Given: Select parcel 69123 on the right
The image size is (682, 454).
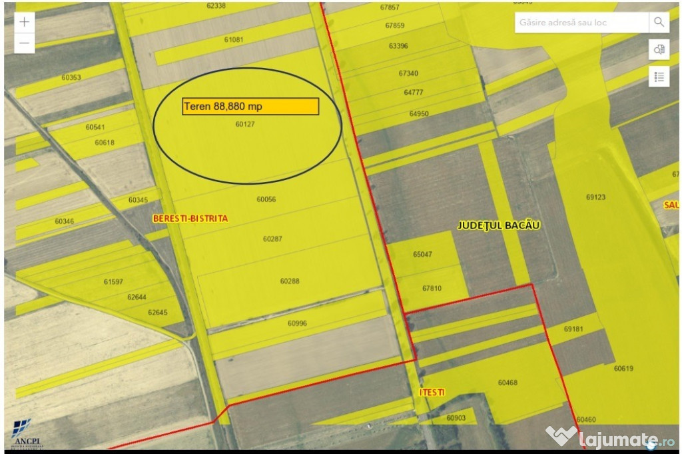Looking at the screenshot, I should (595, 197).
